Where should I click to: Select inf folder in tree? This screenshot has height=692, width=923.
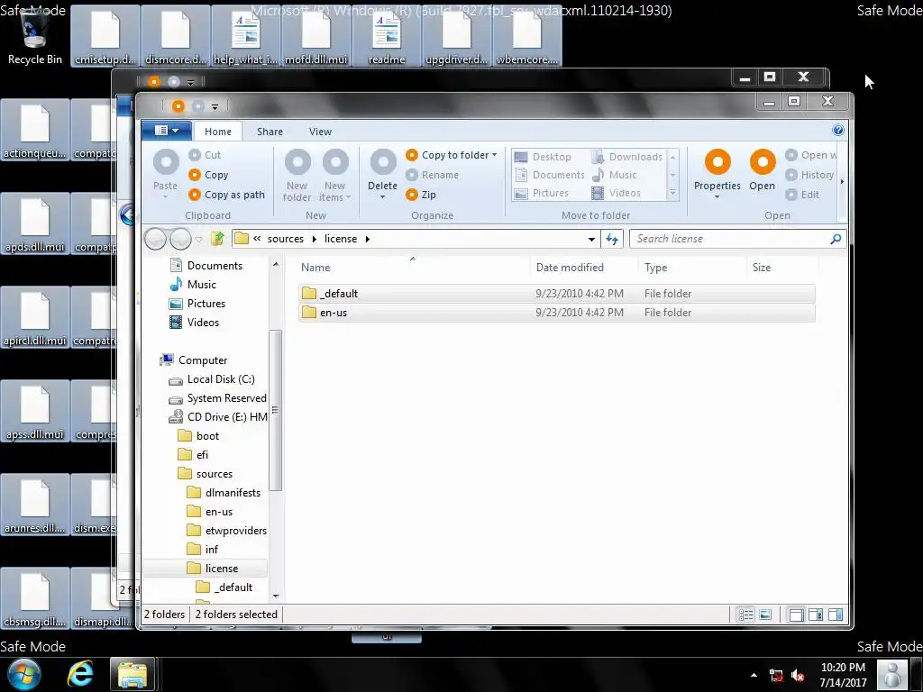click(203, 549)
